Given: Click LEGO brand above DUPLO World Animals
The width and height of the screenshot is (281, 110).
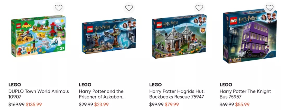Looking at the screenshot, I should (x=15, y=84).
